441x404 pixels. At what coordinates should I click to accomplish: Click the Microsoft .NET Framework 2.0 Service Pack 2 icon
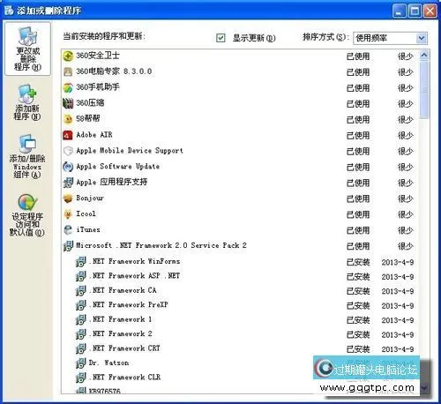(68, 245)
